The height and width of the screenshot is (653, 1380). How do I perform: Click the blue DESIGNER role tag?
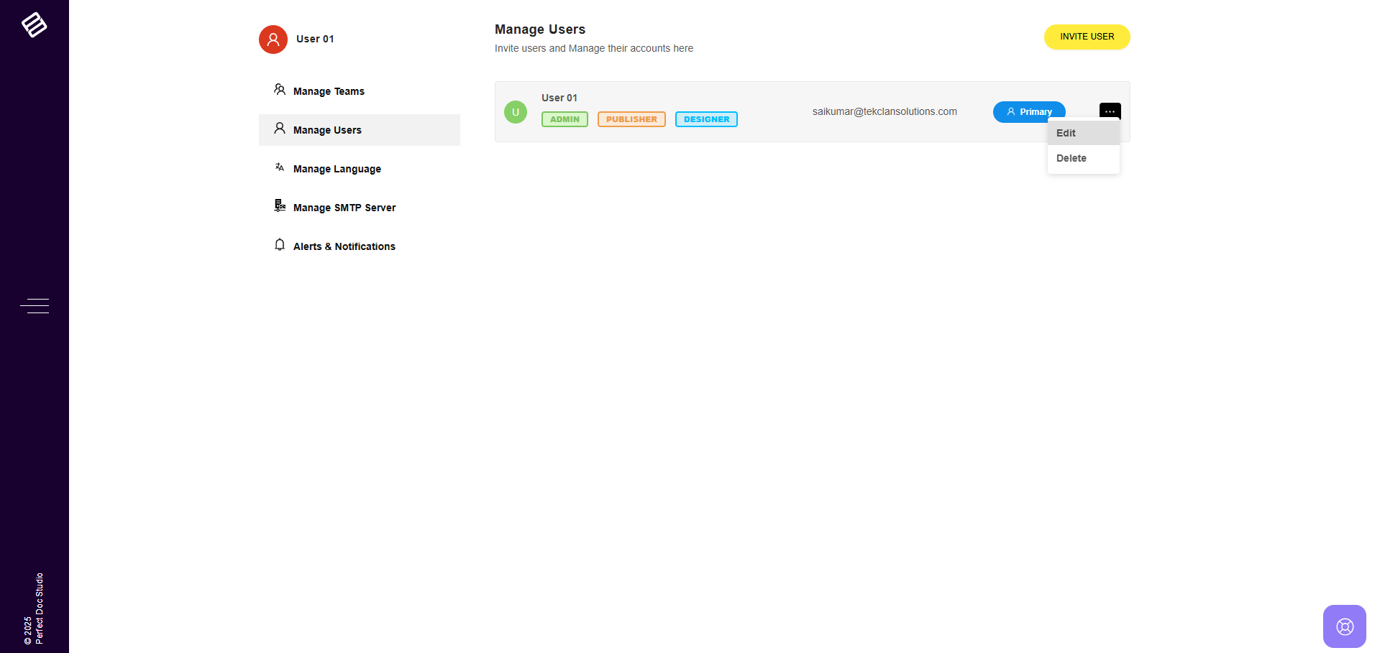706,119
